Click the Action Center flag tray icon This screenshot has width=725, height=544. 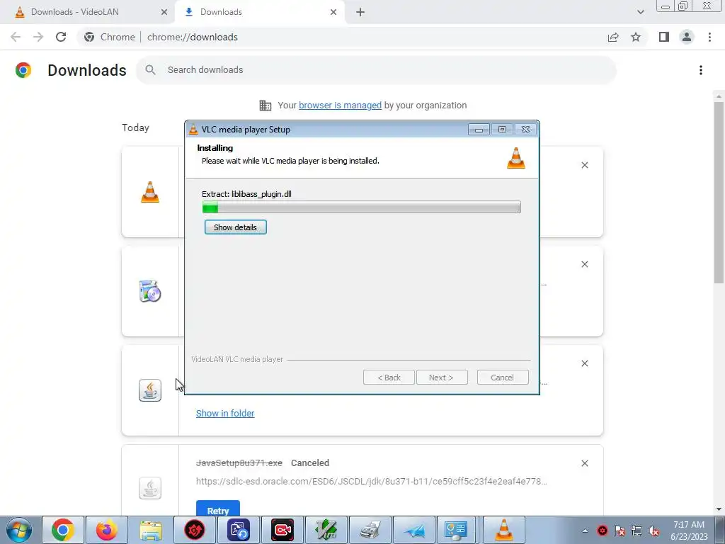point(620,531)
